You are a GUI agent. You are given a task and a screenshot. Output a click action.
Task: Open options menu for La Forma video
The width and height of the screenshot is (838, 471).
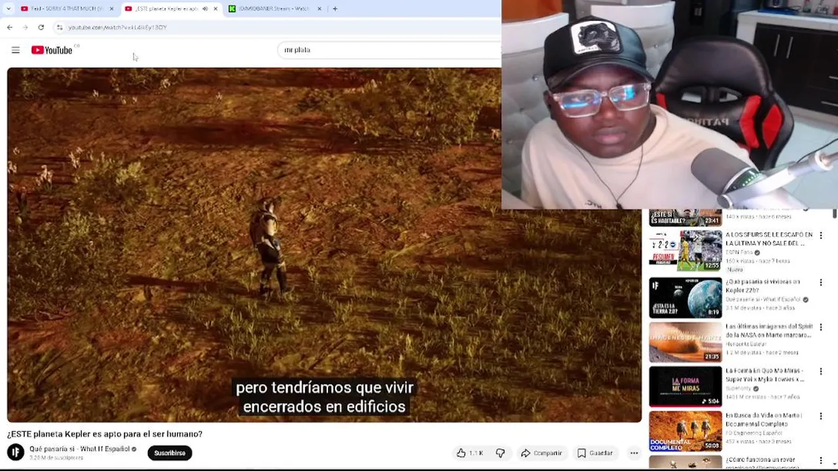[820, 372]
